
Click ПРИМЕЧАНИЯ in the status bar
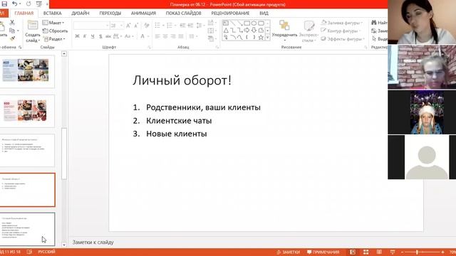[323, 252]
